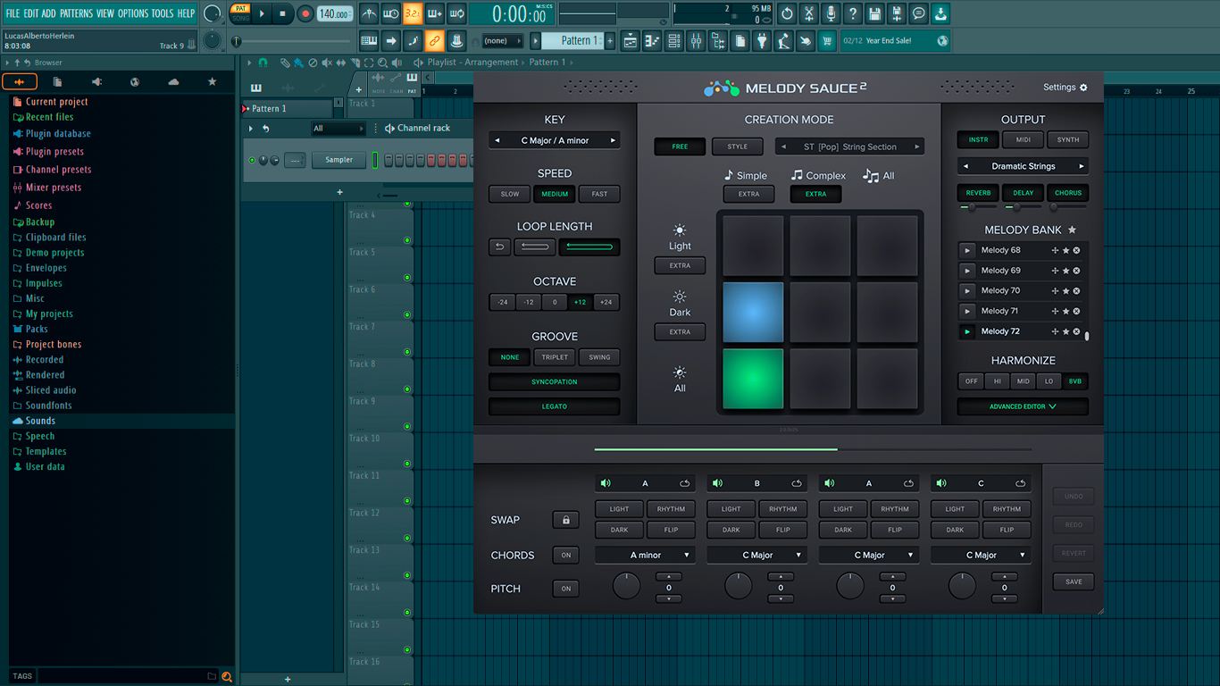Turn CHORDS on with its ON button

point(565,555)
